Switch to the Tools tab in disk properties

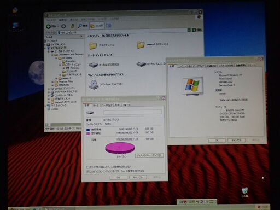click(x=96, y=106)
